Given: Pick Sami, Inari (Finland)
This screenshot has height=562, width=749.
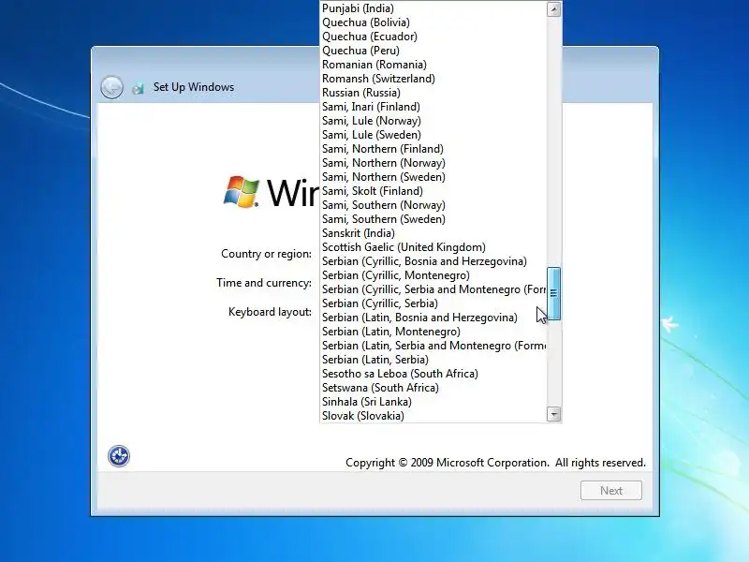Looking at the screenshot, I should pos(433,107).
